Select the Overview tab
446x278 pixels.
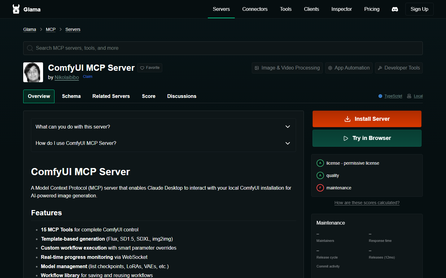(39, 96)
